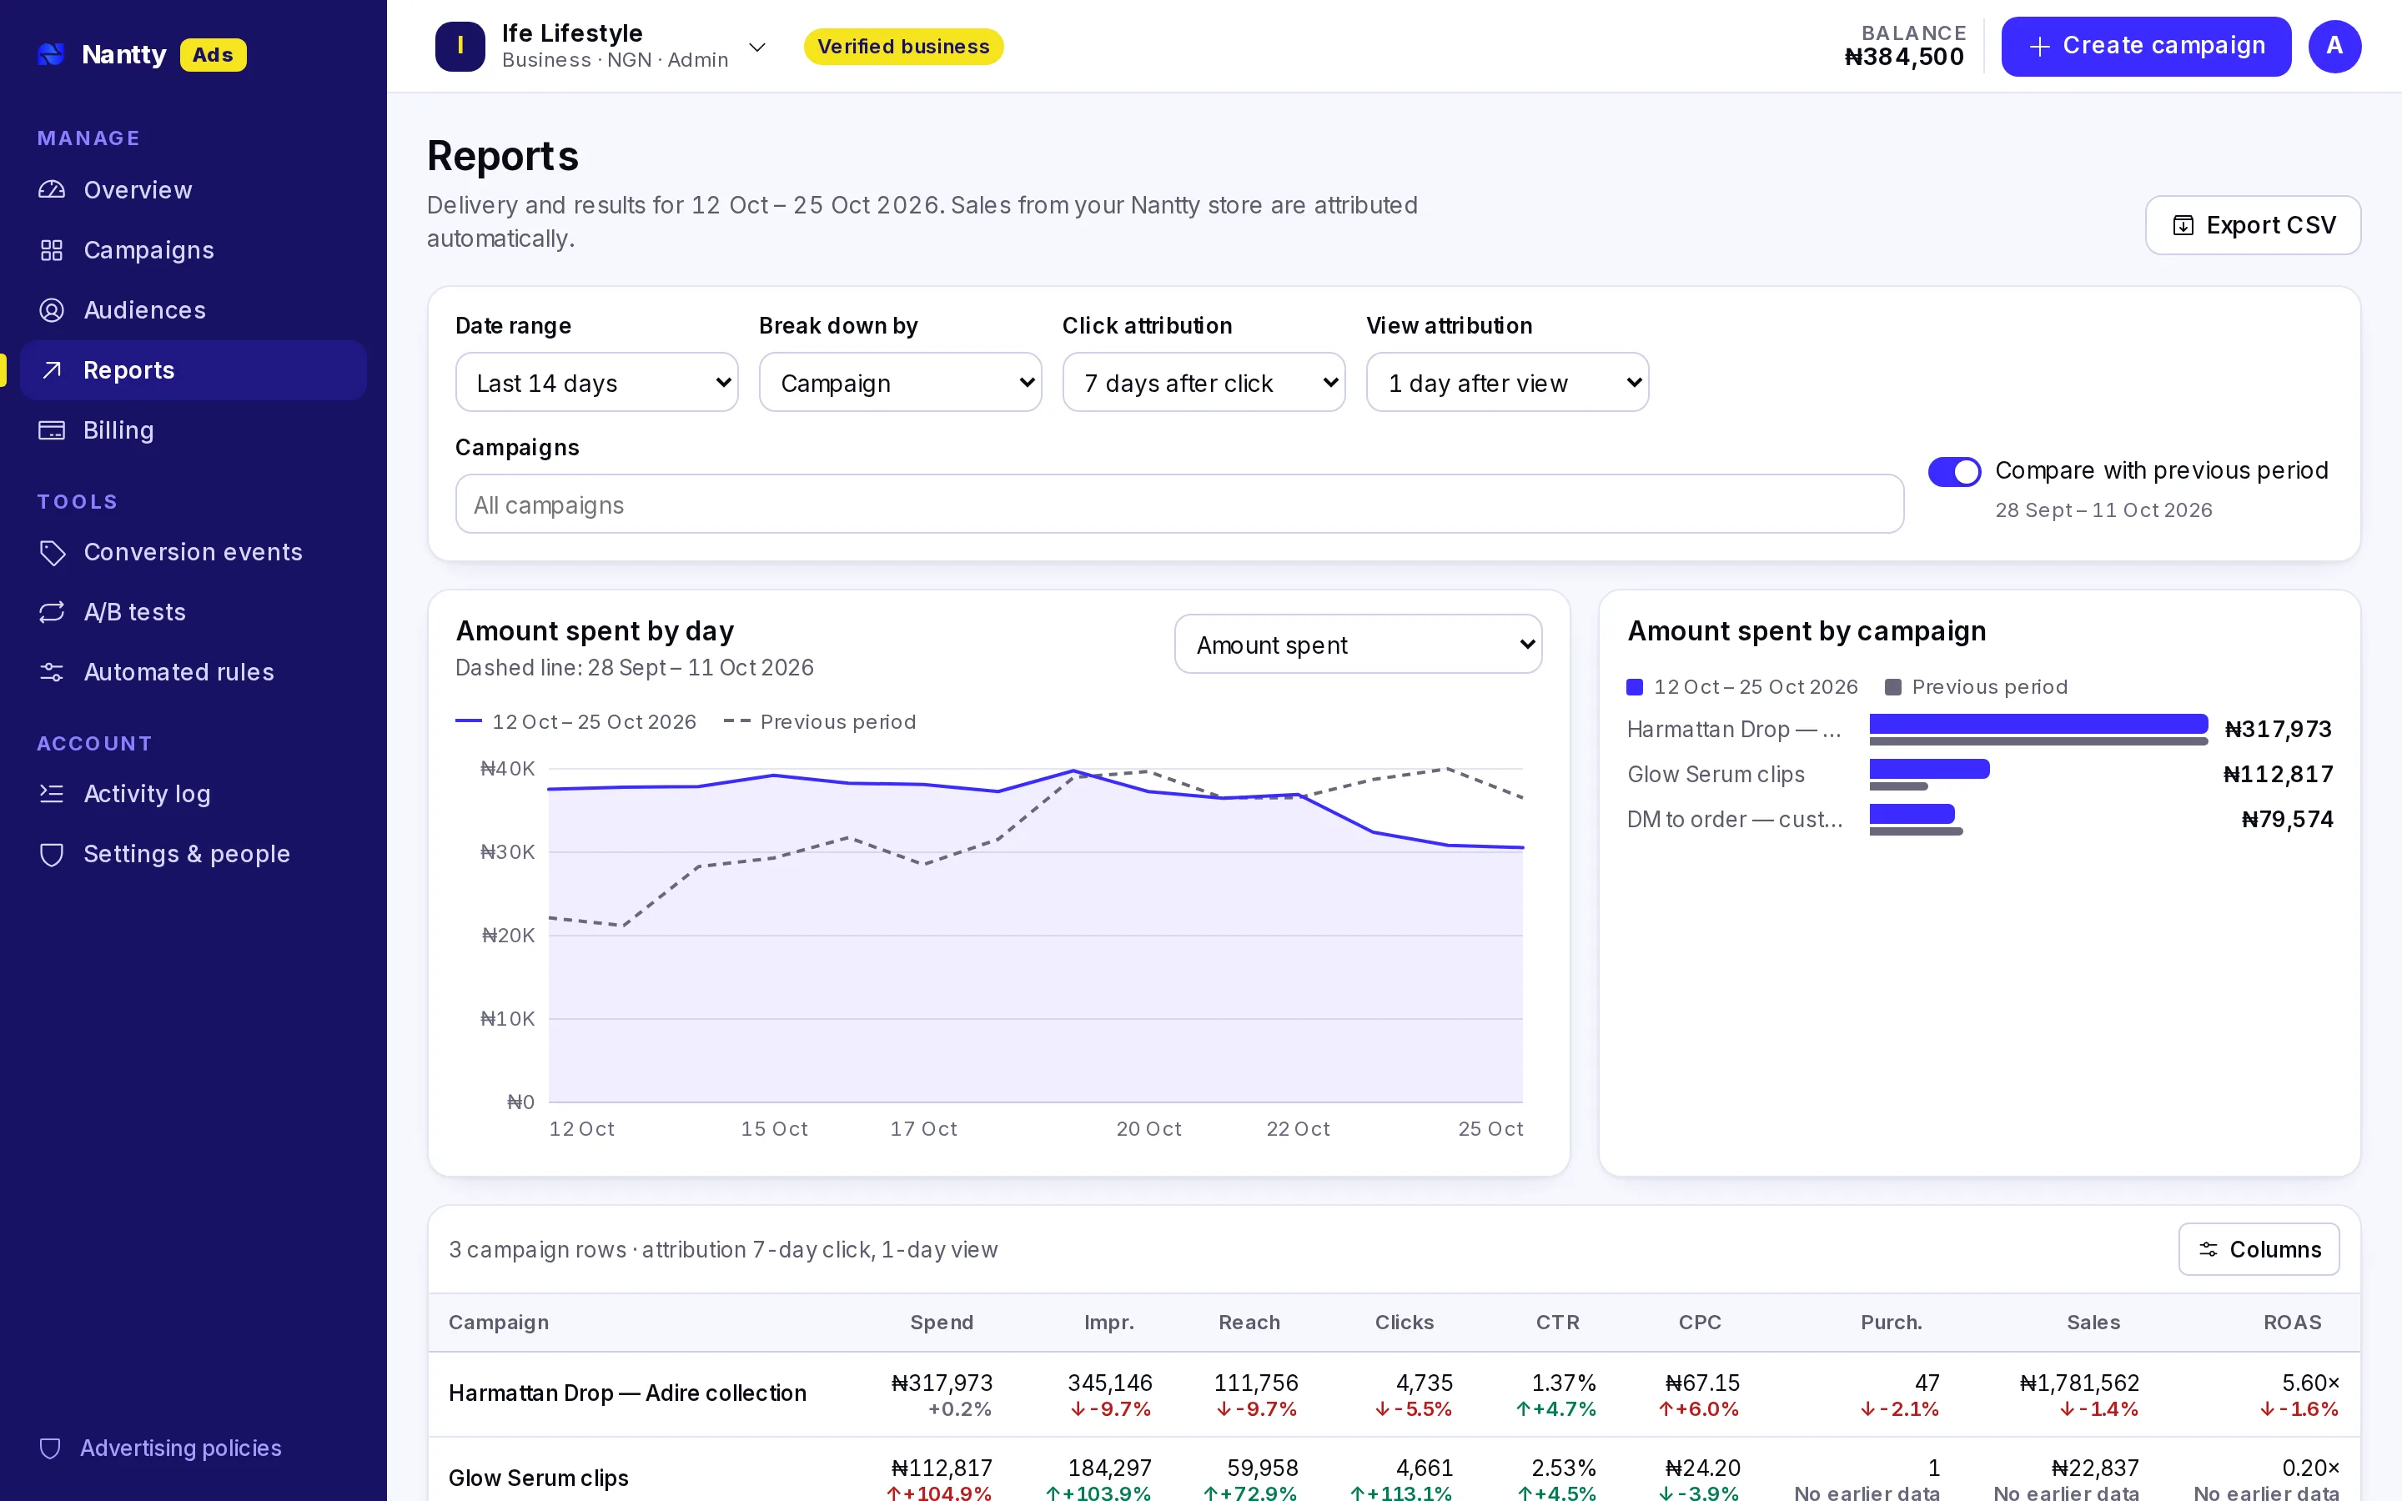Click the Ife Lifestyle business avatar
This screenshot has width=2402, height=1501.
[x=460, y=46]
